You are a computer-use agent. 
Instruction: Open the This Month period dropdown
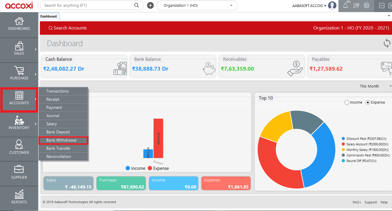click(376, 86)
